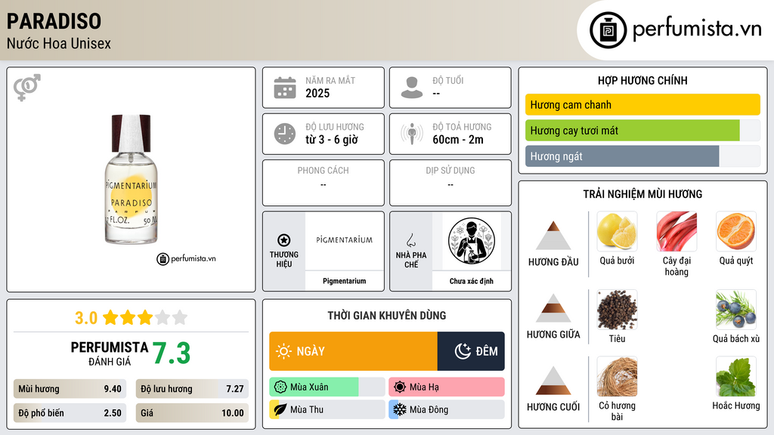This screenshot has width=774, height=435.
Task: Click the fifth gray star in rating
Action: pos(180,317)
